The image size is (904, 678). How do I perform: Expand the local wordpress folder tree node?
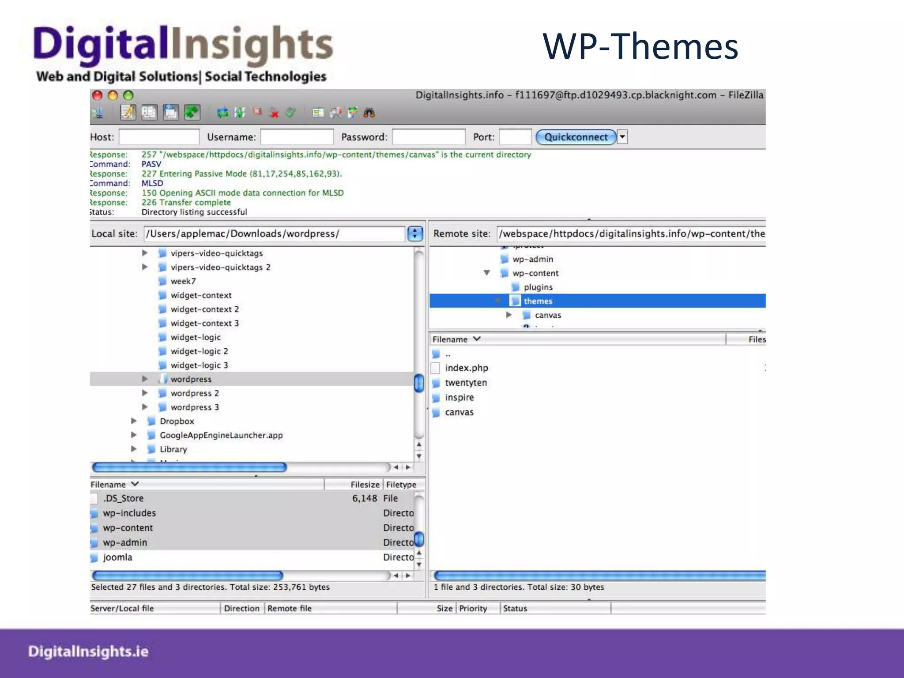click(x=145, y=379)
